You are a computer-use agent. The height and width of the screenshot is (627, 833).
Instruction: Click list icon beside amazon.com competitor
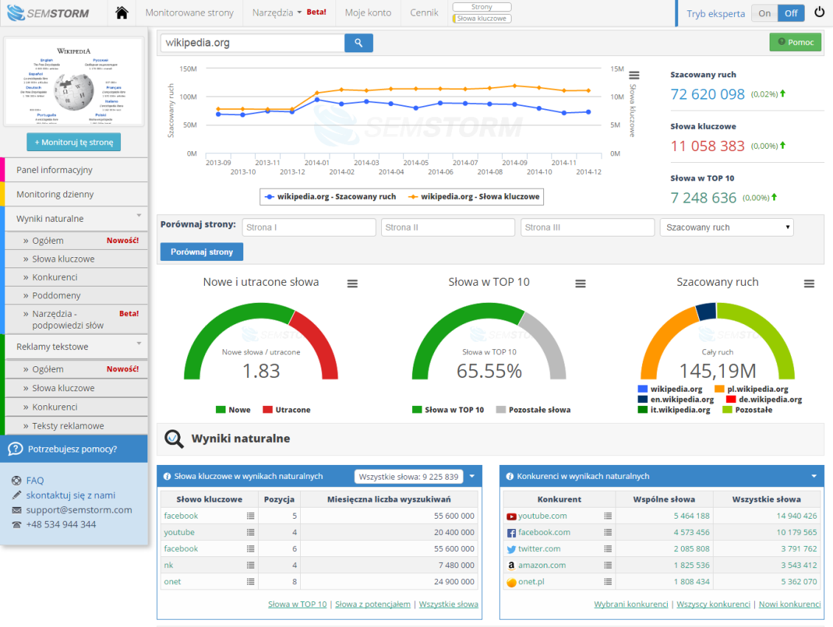(607, 565)
